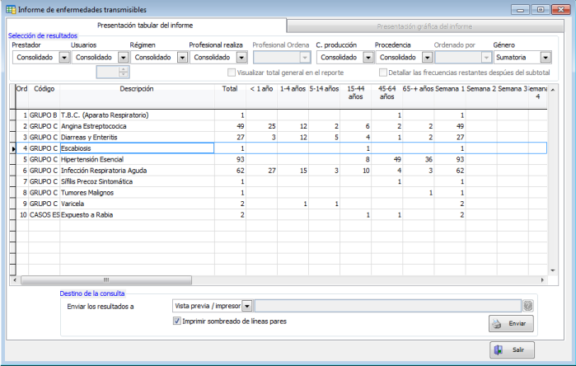576x366 pixels.
Task: Click the Salir button
Action: 512,350
